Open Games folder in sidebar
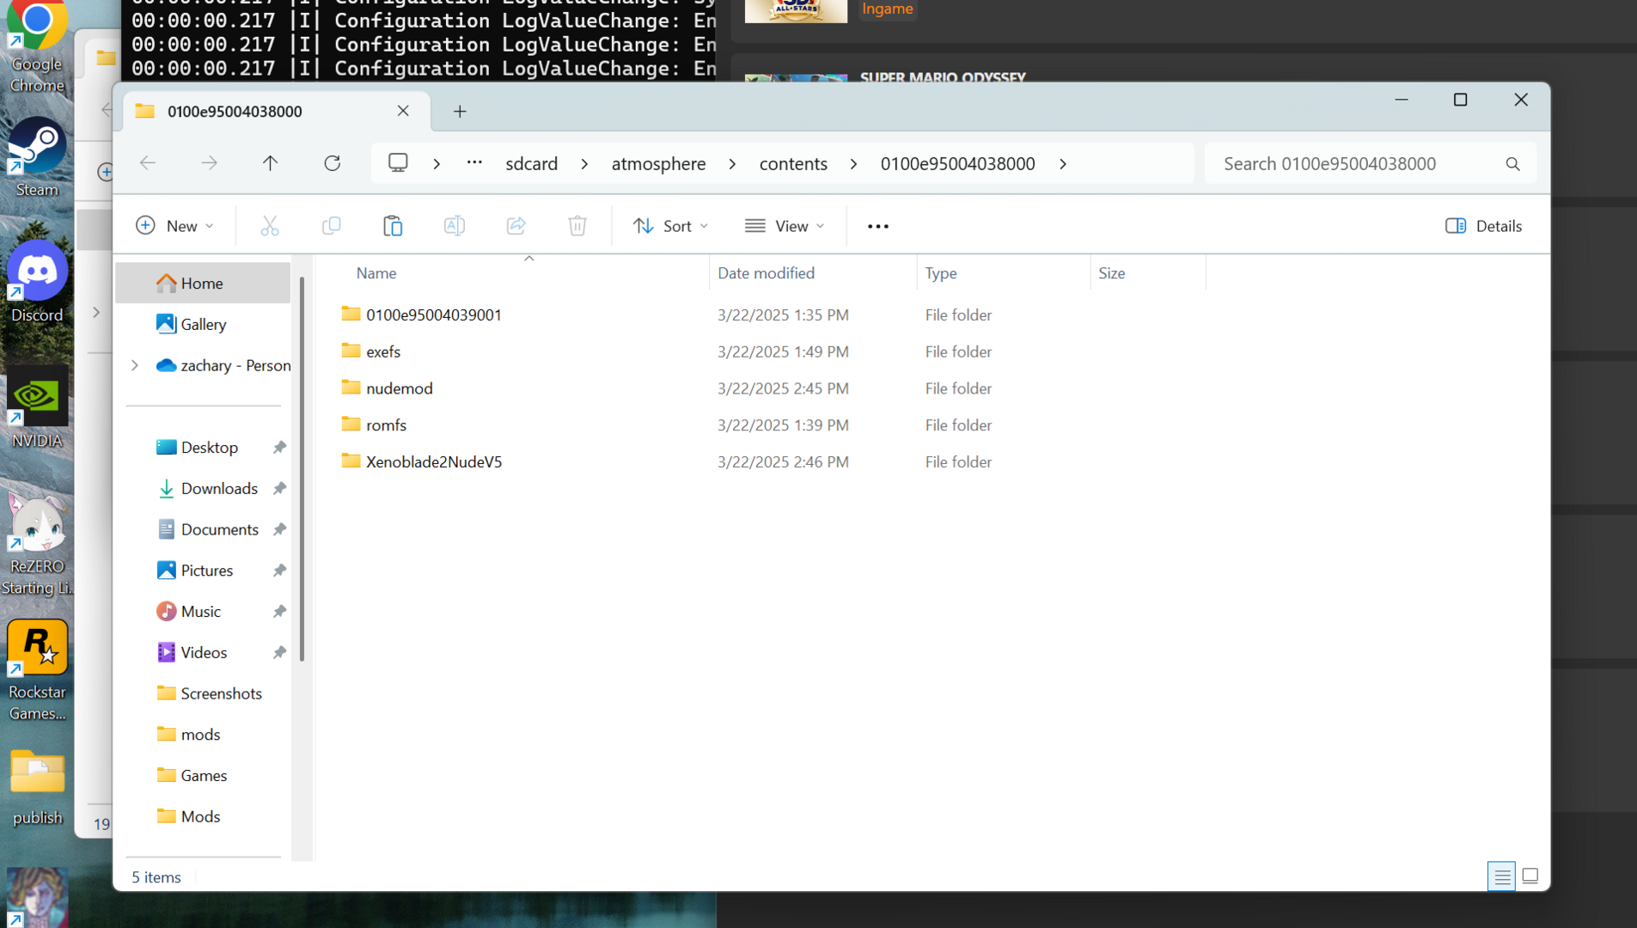The height and width of the screenshot is (928, 1637). 204,776
